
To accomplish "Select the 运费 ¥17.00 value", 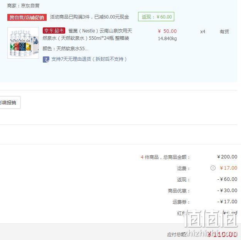I will click(229, 168).
